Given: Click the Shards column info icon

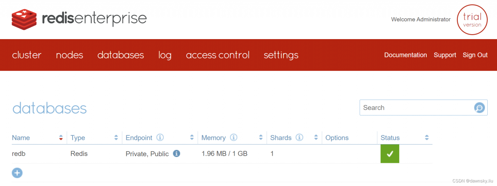Looking at the screenshot, I should [x=299, y=138].
